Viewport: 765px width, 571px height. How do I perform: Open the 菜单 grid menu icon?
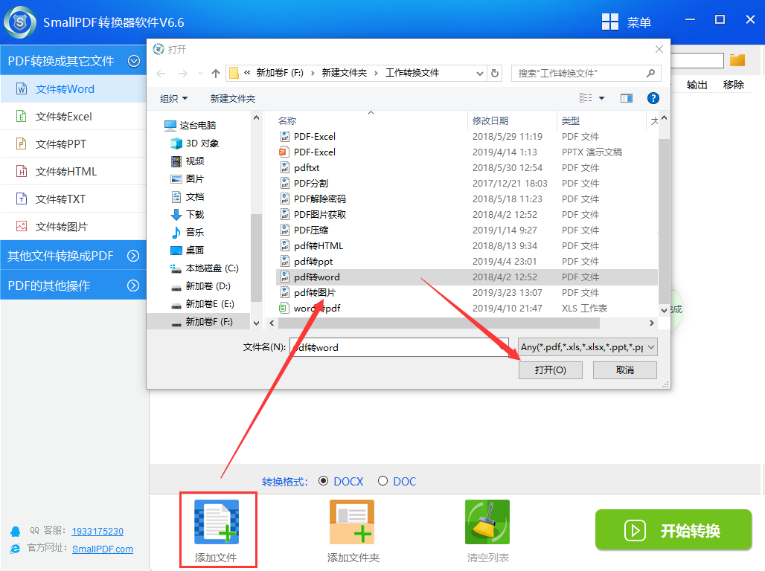tap(610, 22)
